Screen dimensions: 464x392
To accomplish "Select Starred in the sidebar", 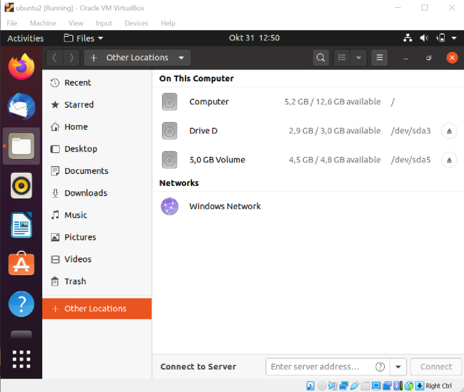I will click(x=79, y=104).
